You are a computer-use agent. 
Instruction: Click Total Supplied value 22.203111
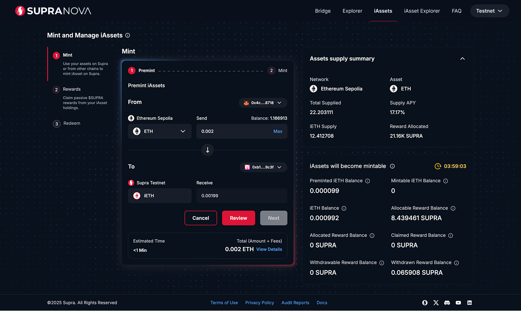click(x=321, y=112)
